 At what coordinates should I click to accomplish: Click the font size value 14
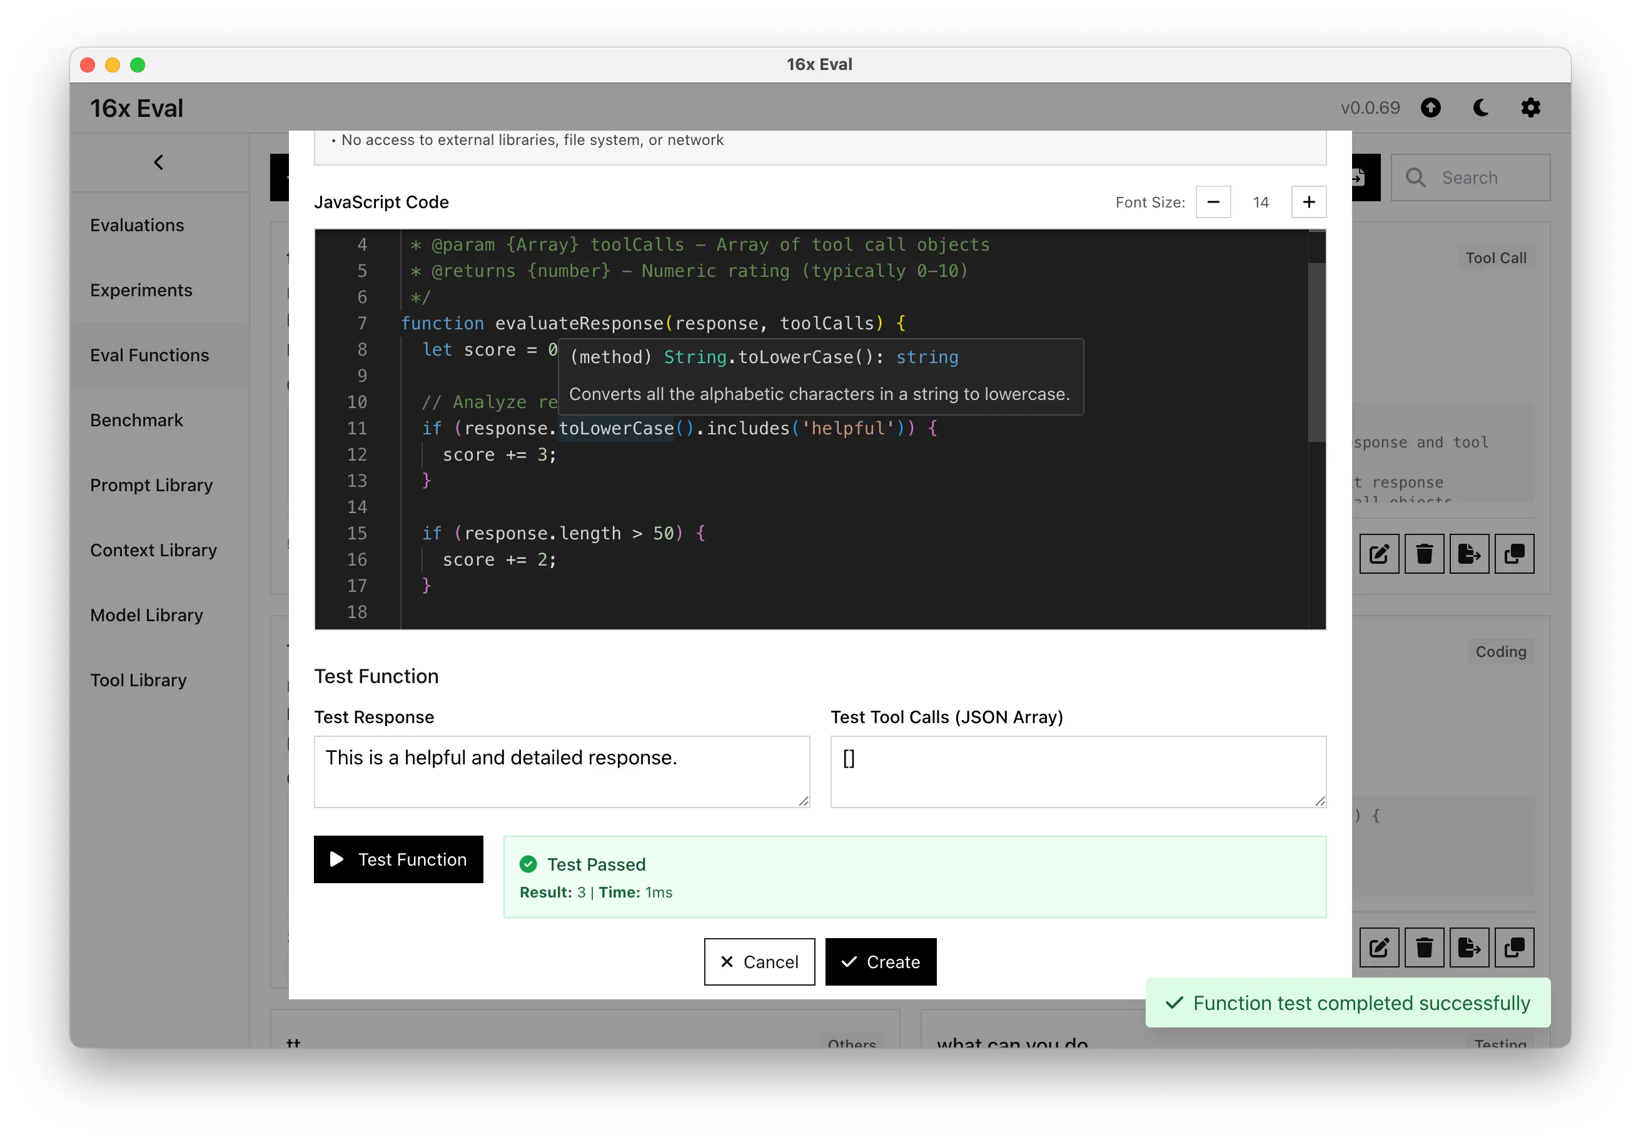1261,203
